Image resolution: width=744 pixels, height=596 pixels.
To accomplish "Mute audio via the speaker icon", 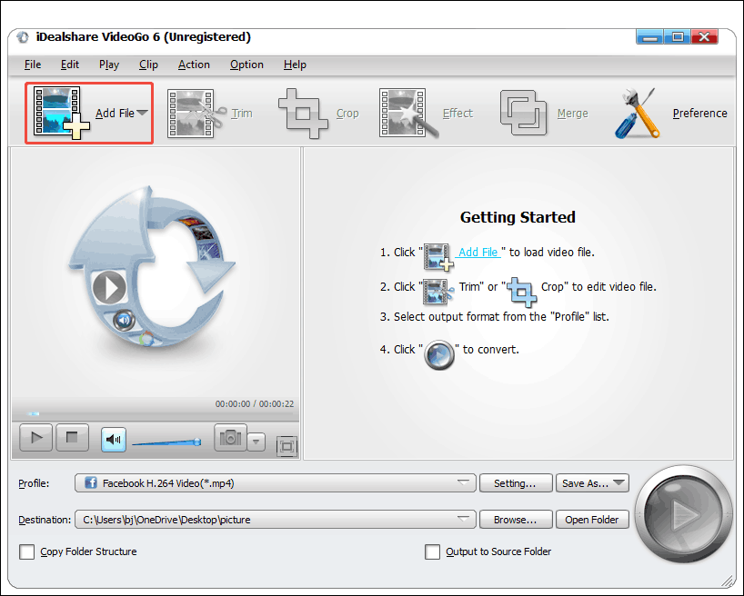I will pos(113,438).
